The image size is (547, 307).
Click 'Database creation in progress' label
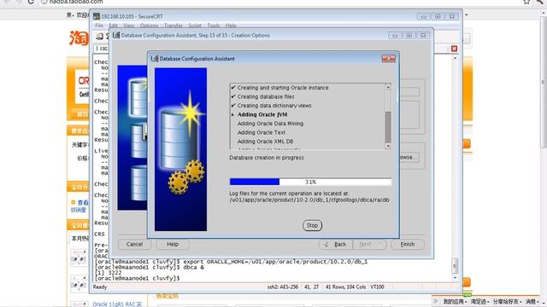coord(267,158)
